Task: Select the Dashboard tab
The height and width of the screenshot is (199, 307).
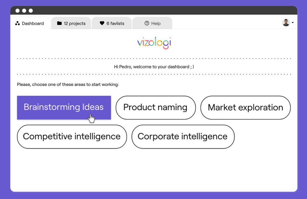Action: 30,23
